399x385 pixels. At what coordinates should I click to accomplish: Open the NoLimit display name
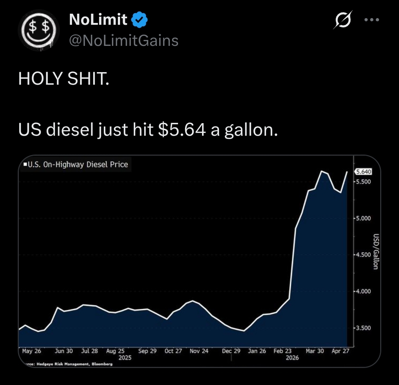tap(98, 19)
